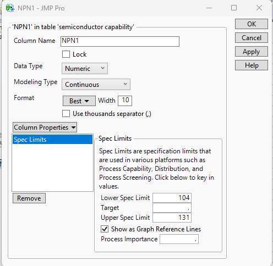Open the Modeling Type Continuous dropdown
The width and height of the screenshot is (273, 266).
tap(96, 85)
